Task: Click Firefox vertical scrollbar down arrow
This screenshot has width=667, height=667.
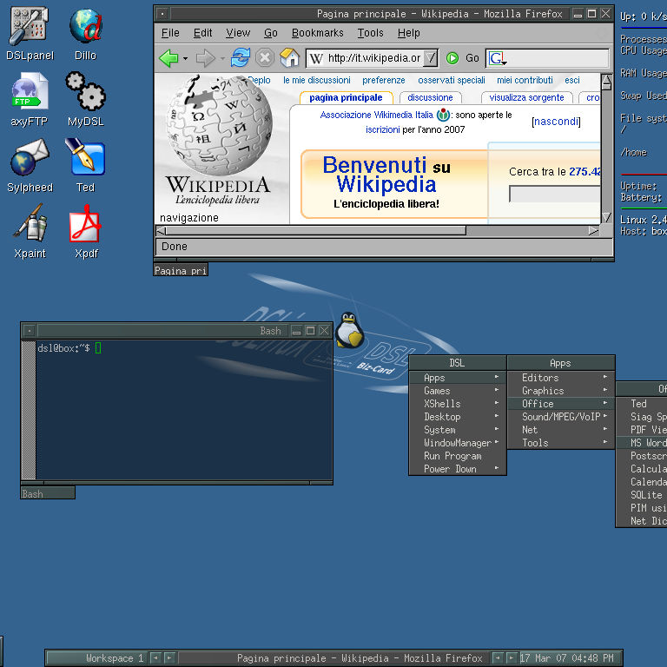Action: pyautogui.click(x=606, y=217)
